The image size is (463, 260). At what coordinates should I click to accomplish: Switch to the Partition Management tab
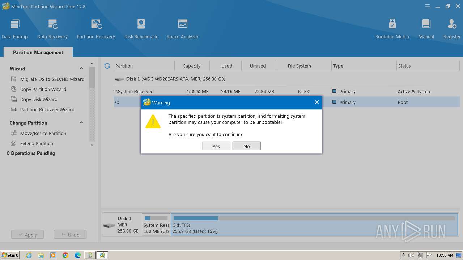(x=38, y=52)
